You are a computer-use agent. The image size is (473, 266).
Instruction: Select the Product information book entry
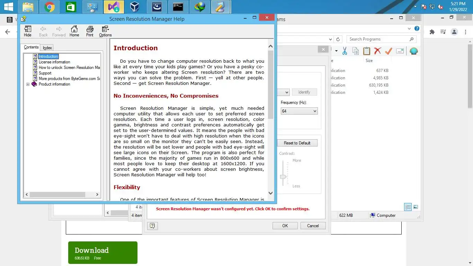coord(54,84)
